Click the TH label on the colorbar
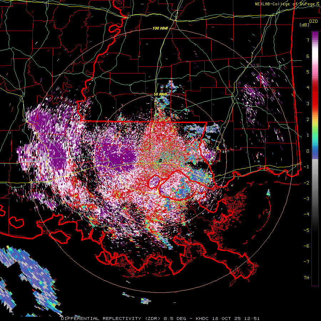 306,278
